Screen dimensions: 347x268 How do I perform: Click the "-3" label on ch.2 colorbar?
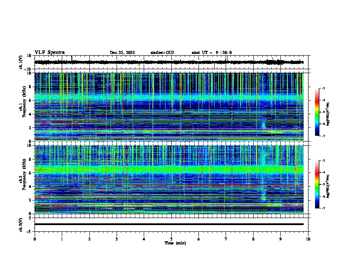click(323, 161)
